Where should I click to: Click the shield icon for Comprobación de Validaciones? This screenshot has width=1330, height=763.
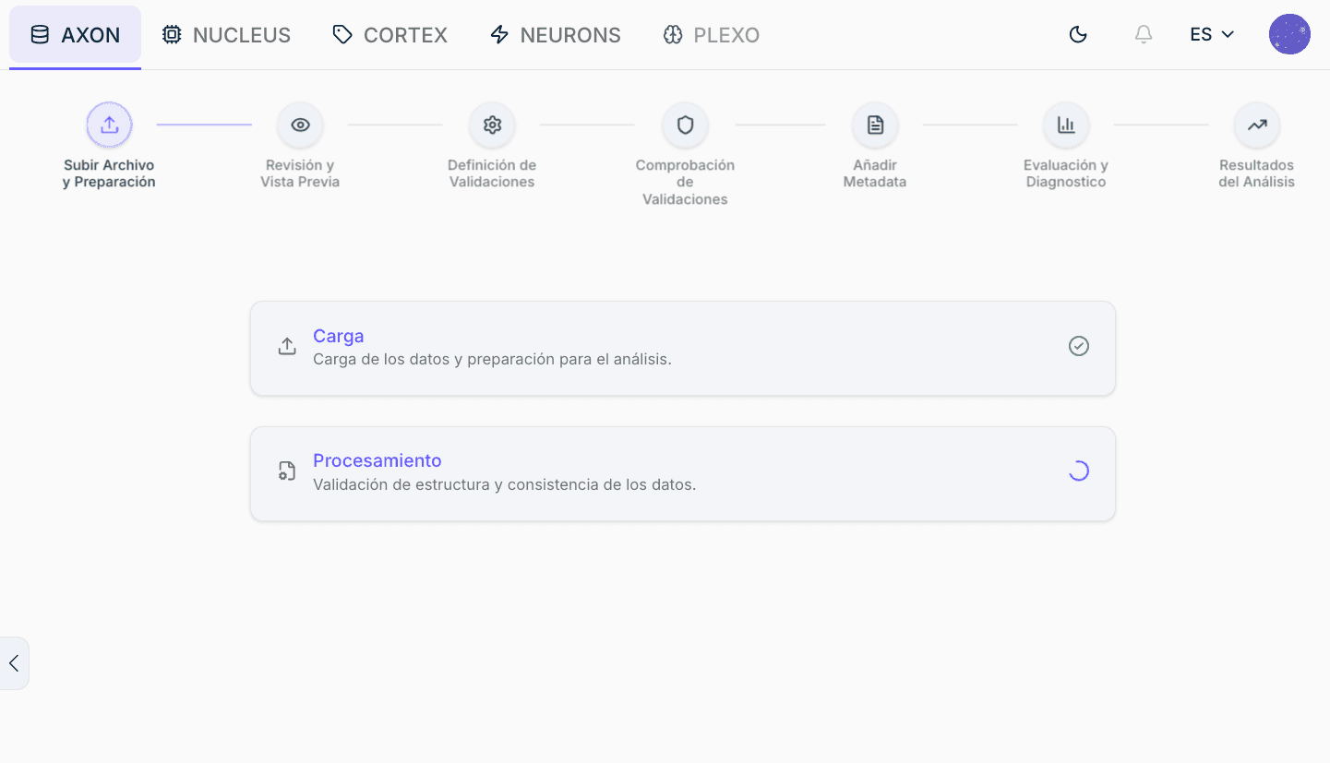[x=685, y=125]
